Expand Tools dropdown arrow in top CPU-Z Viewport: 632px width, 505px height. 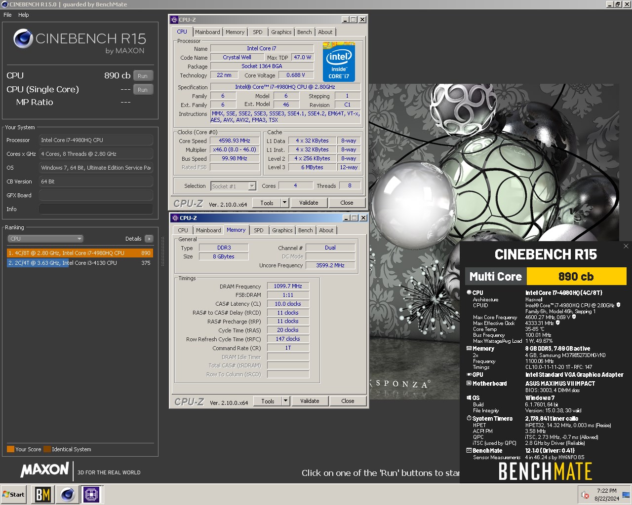point(284,203)
